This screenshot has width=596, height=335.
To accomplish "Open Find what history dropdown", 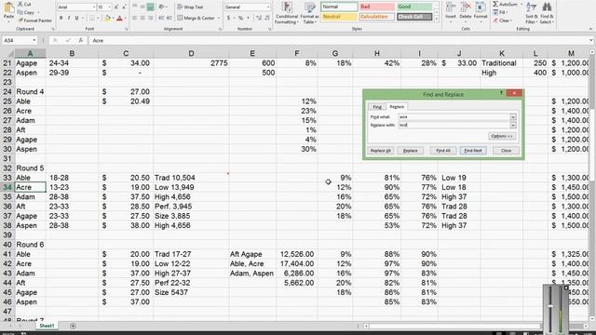I will click(x=513, y=117).
